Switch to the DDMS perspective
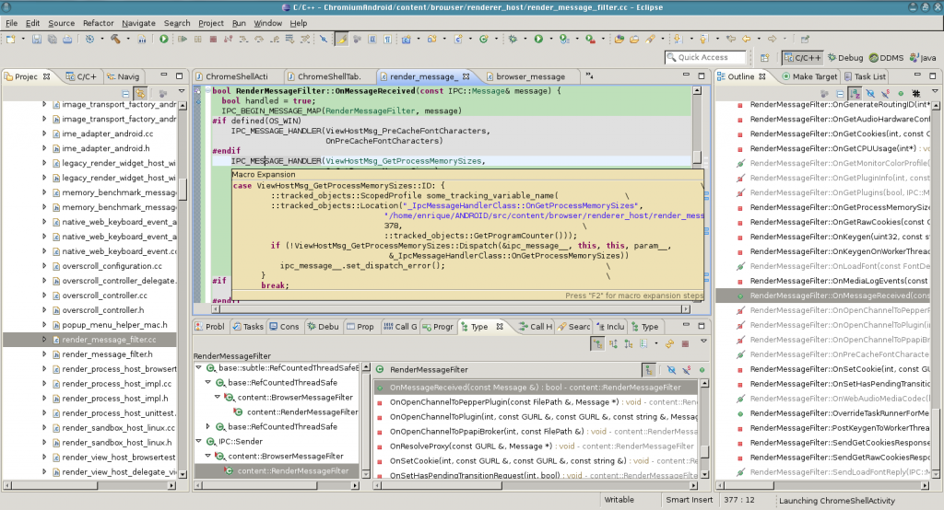Screen dimensions: 944x510 point(885,57)
